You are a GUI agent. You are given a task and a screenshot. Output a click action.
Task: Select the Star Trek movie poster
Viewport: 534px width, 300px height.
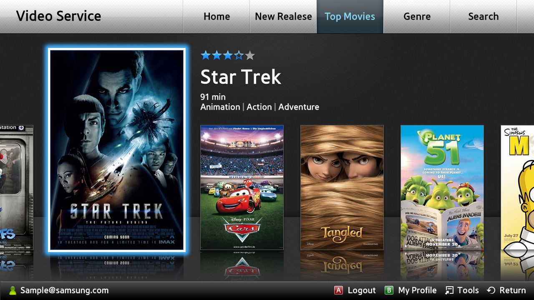tap(117, 150)
